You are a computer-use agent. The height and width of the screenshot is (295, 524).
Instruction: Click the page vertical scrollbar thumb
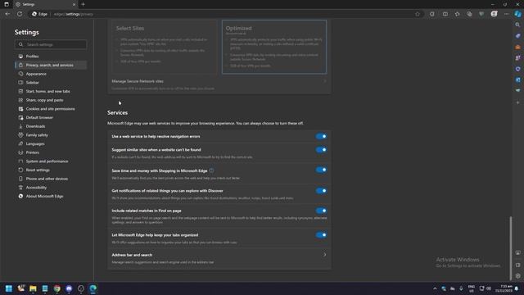[x=510, y=248]
